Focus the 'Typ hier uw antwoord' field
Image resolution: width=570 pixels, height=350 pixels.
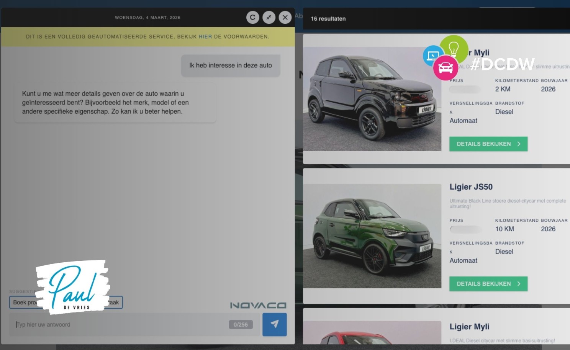pyautogui.click(x=134, y=325)
